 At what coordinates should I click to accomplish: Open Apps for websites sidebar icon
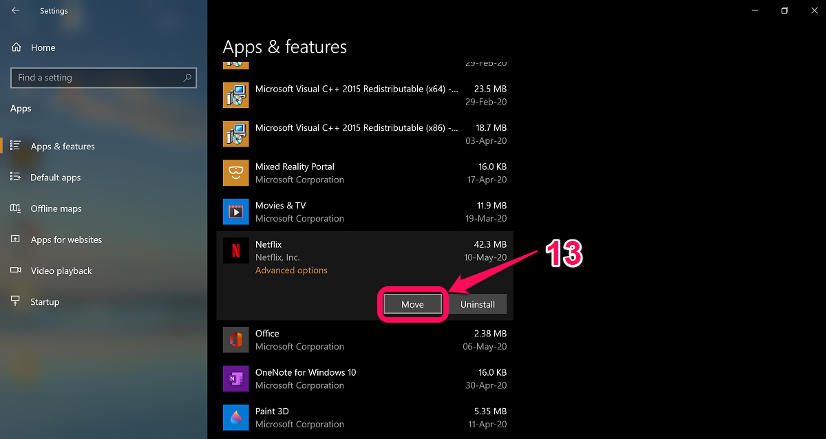point(15,239)
